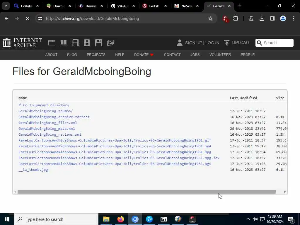Switch to the Get it! browser tab
This screenshot has height=225, width=300.
tap(154, 6)
